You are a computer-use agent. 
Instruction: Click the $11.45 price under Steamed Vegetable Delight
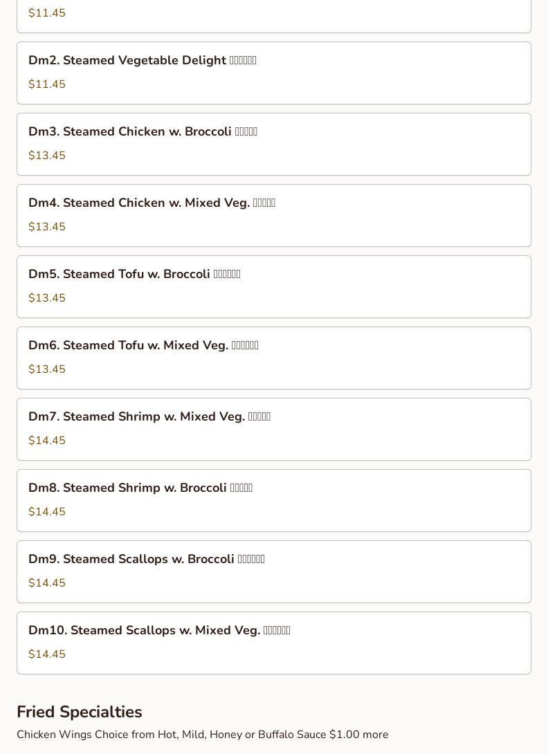pyautogui.click(x=47, y=84)
